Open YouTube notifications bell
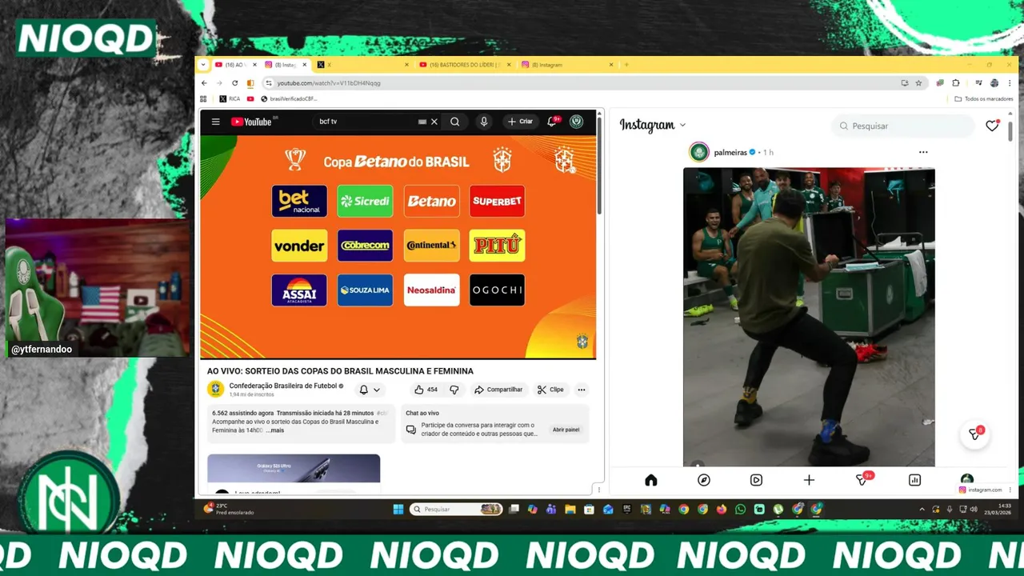The height and width of the screenshot is (576, 1024). coord(553,122)
